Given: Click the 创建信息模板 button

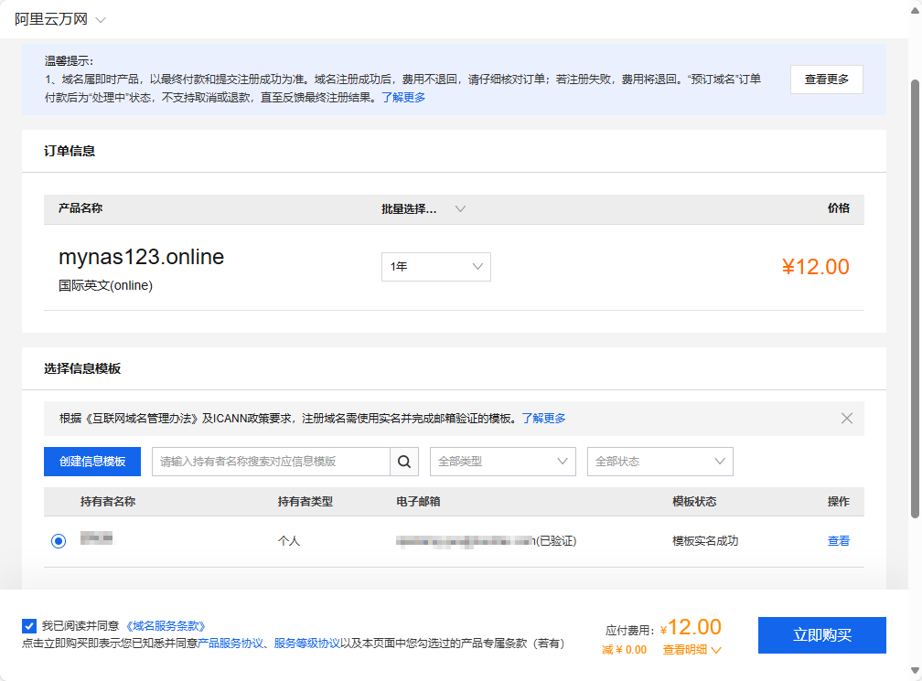Looking at the screenshot, I should 92,462.
